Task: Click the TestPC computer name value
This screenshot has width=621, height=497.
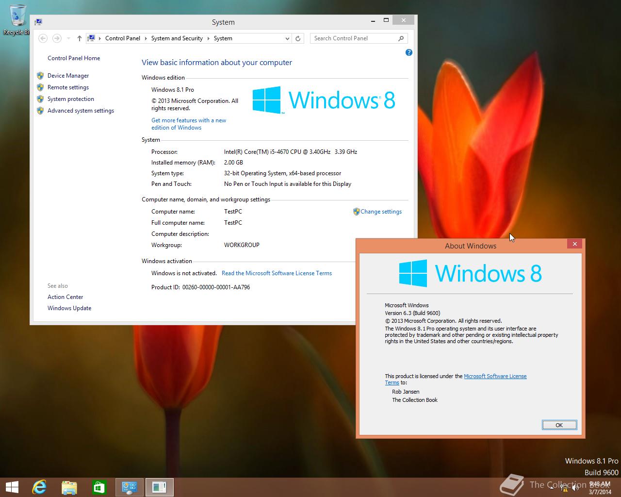Action: 233,212
